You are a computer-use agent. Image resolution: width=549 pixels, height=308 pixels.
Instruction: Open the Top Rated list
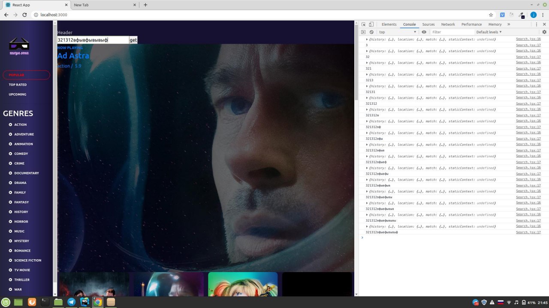(x=18, y=85)
